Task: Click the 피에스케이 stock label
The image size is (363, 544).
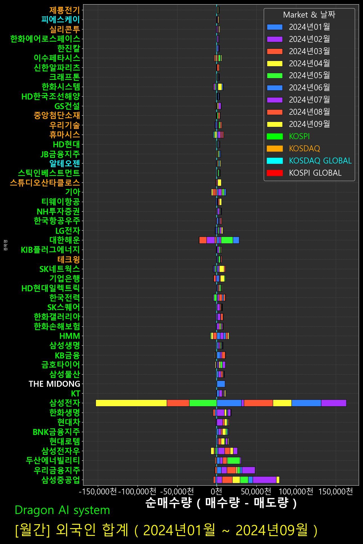Action: pyautogui.click(x=61, y=20)
